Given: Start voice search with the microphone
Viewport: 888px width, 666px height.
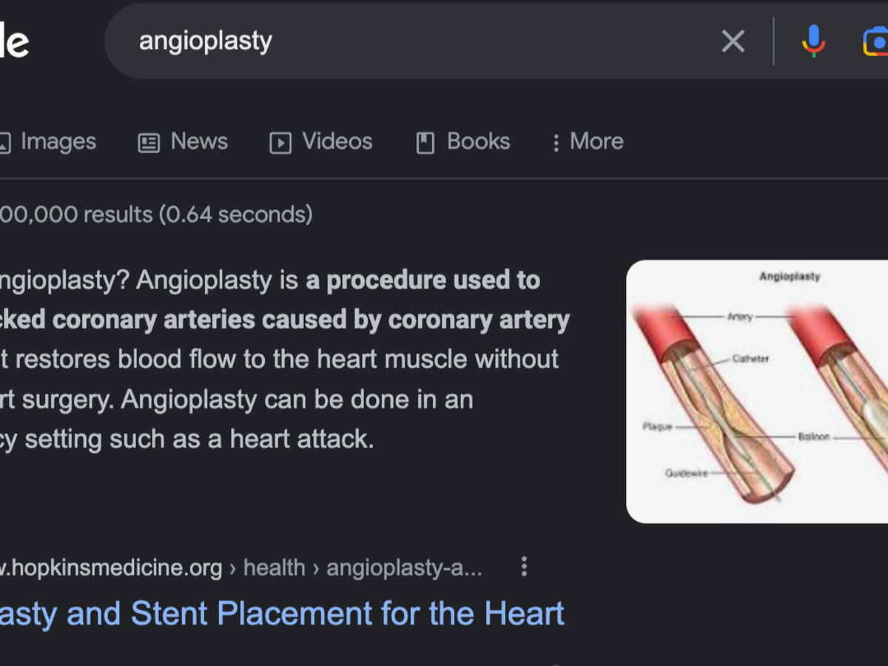Looking at the screenshot, I should tap(813, 41).
